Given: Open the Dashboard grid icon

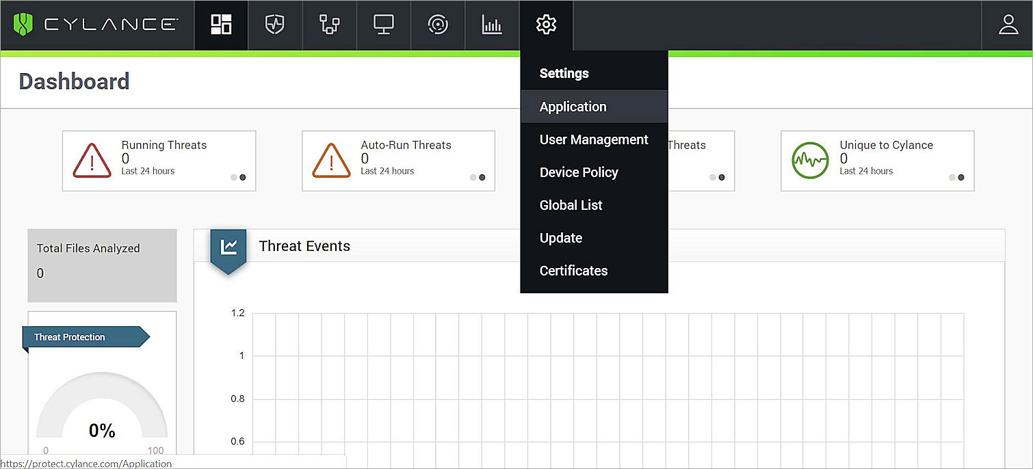Looking at the screenshot, I should (x=220, y=25).
